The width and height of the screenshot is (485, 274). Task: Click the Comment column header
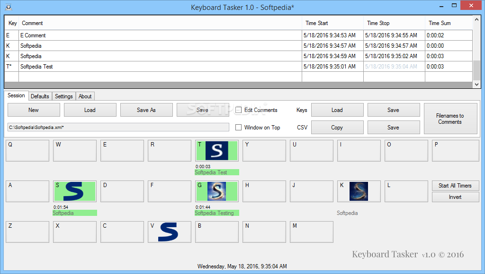click(x=160, y=23)
